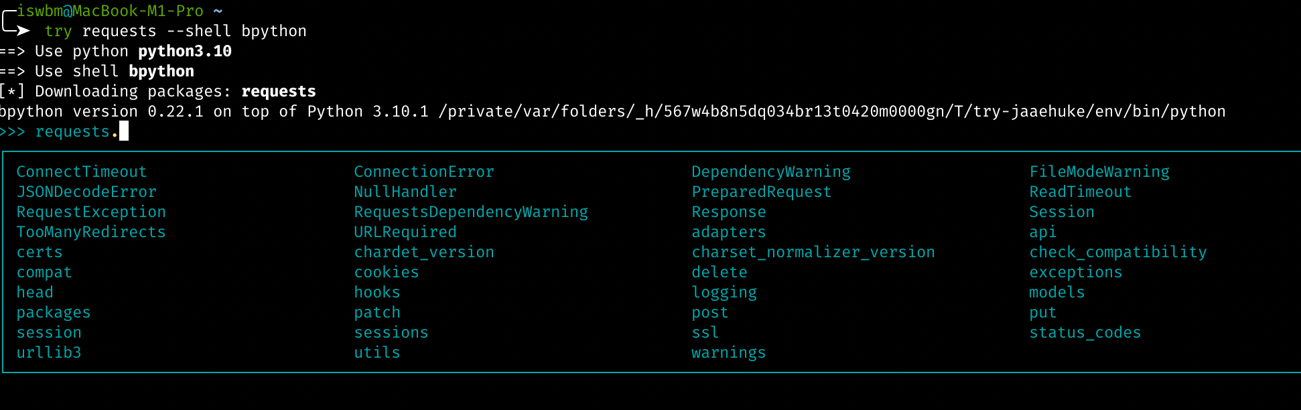Screen dimensions: 1301x410
Task: Pick the chardet_version completion entry
Action: point(423,253)
